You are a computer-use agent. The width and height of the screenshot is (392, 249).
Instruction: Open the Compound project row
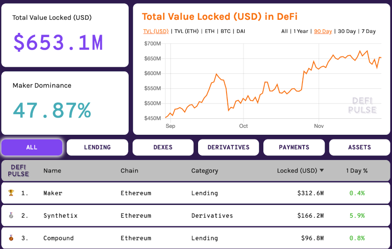pyautogui.click(x=196, y=238)
